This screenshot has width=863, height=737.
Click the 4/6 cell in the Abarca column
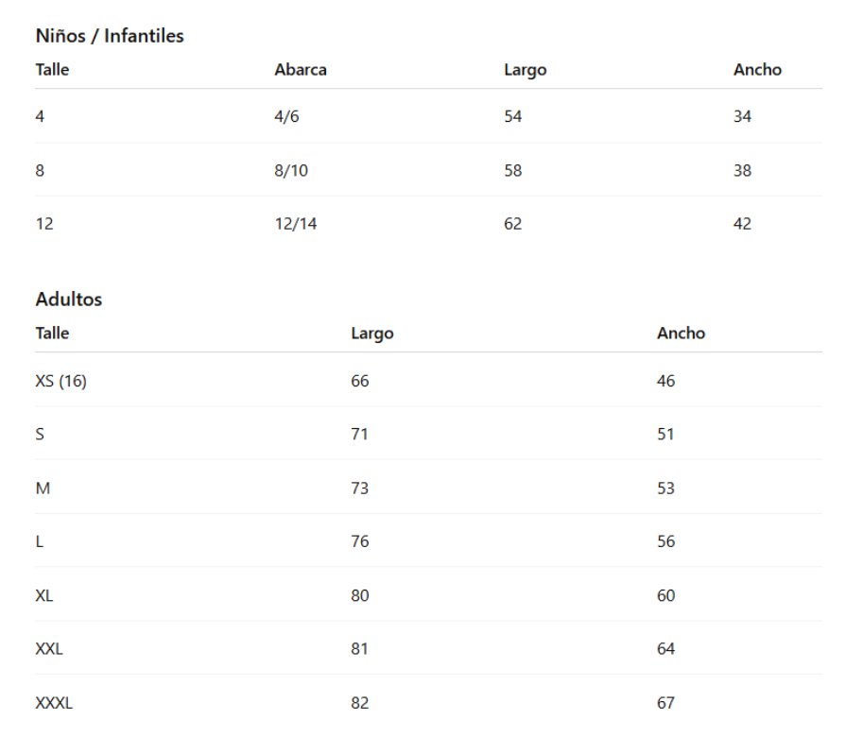pos(286,117)
